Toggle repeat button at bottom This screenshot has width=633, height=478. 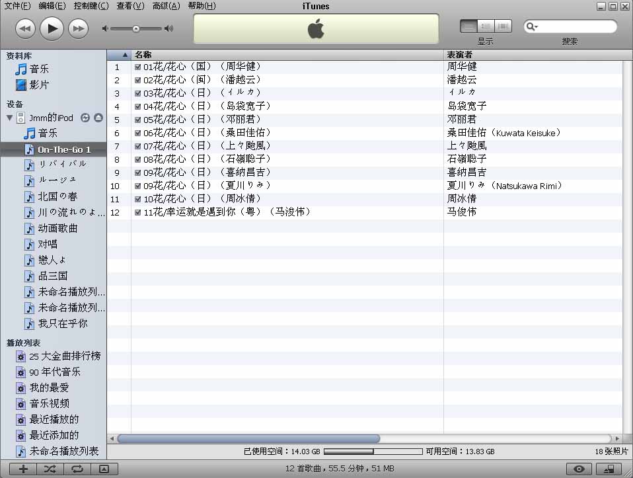coord(77,469)
